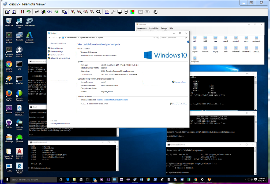This screenshot has width=270, height=184.
Task: Click the Zoom In magnifier with plus
Action: tap(73, 12)
